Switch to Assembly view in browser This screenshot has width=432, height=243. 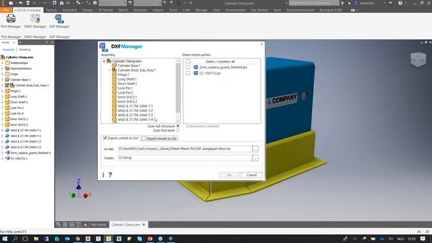coord(8,49)
